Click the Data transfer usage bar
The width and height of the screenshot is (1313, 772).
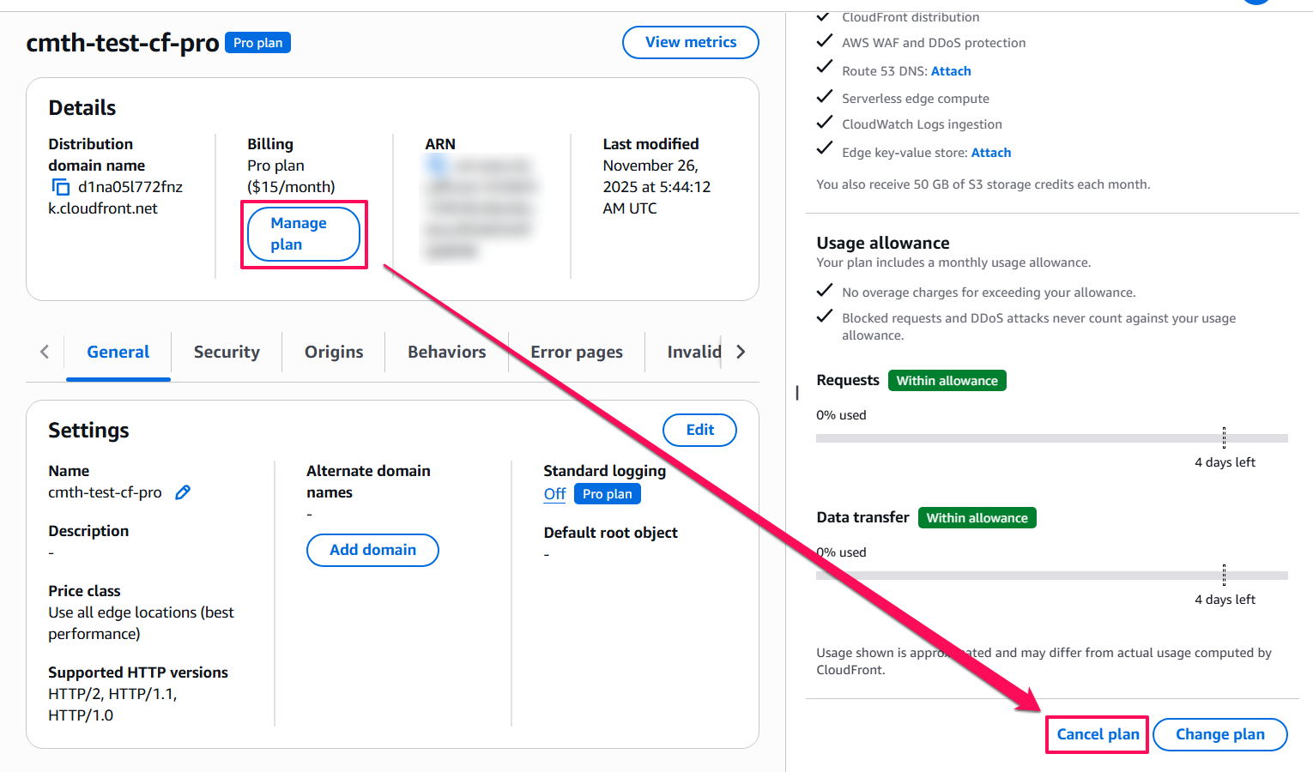[x=1051, y=576]
